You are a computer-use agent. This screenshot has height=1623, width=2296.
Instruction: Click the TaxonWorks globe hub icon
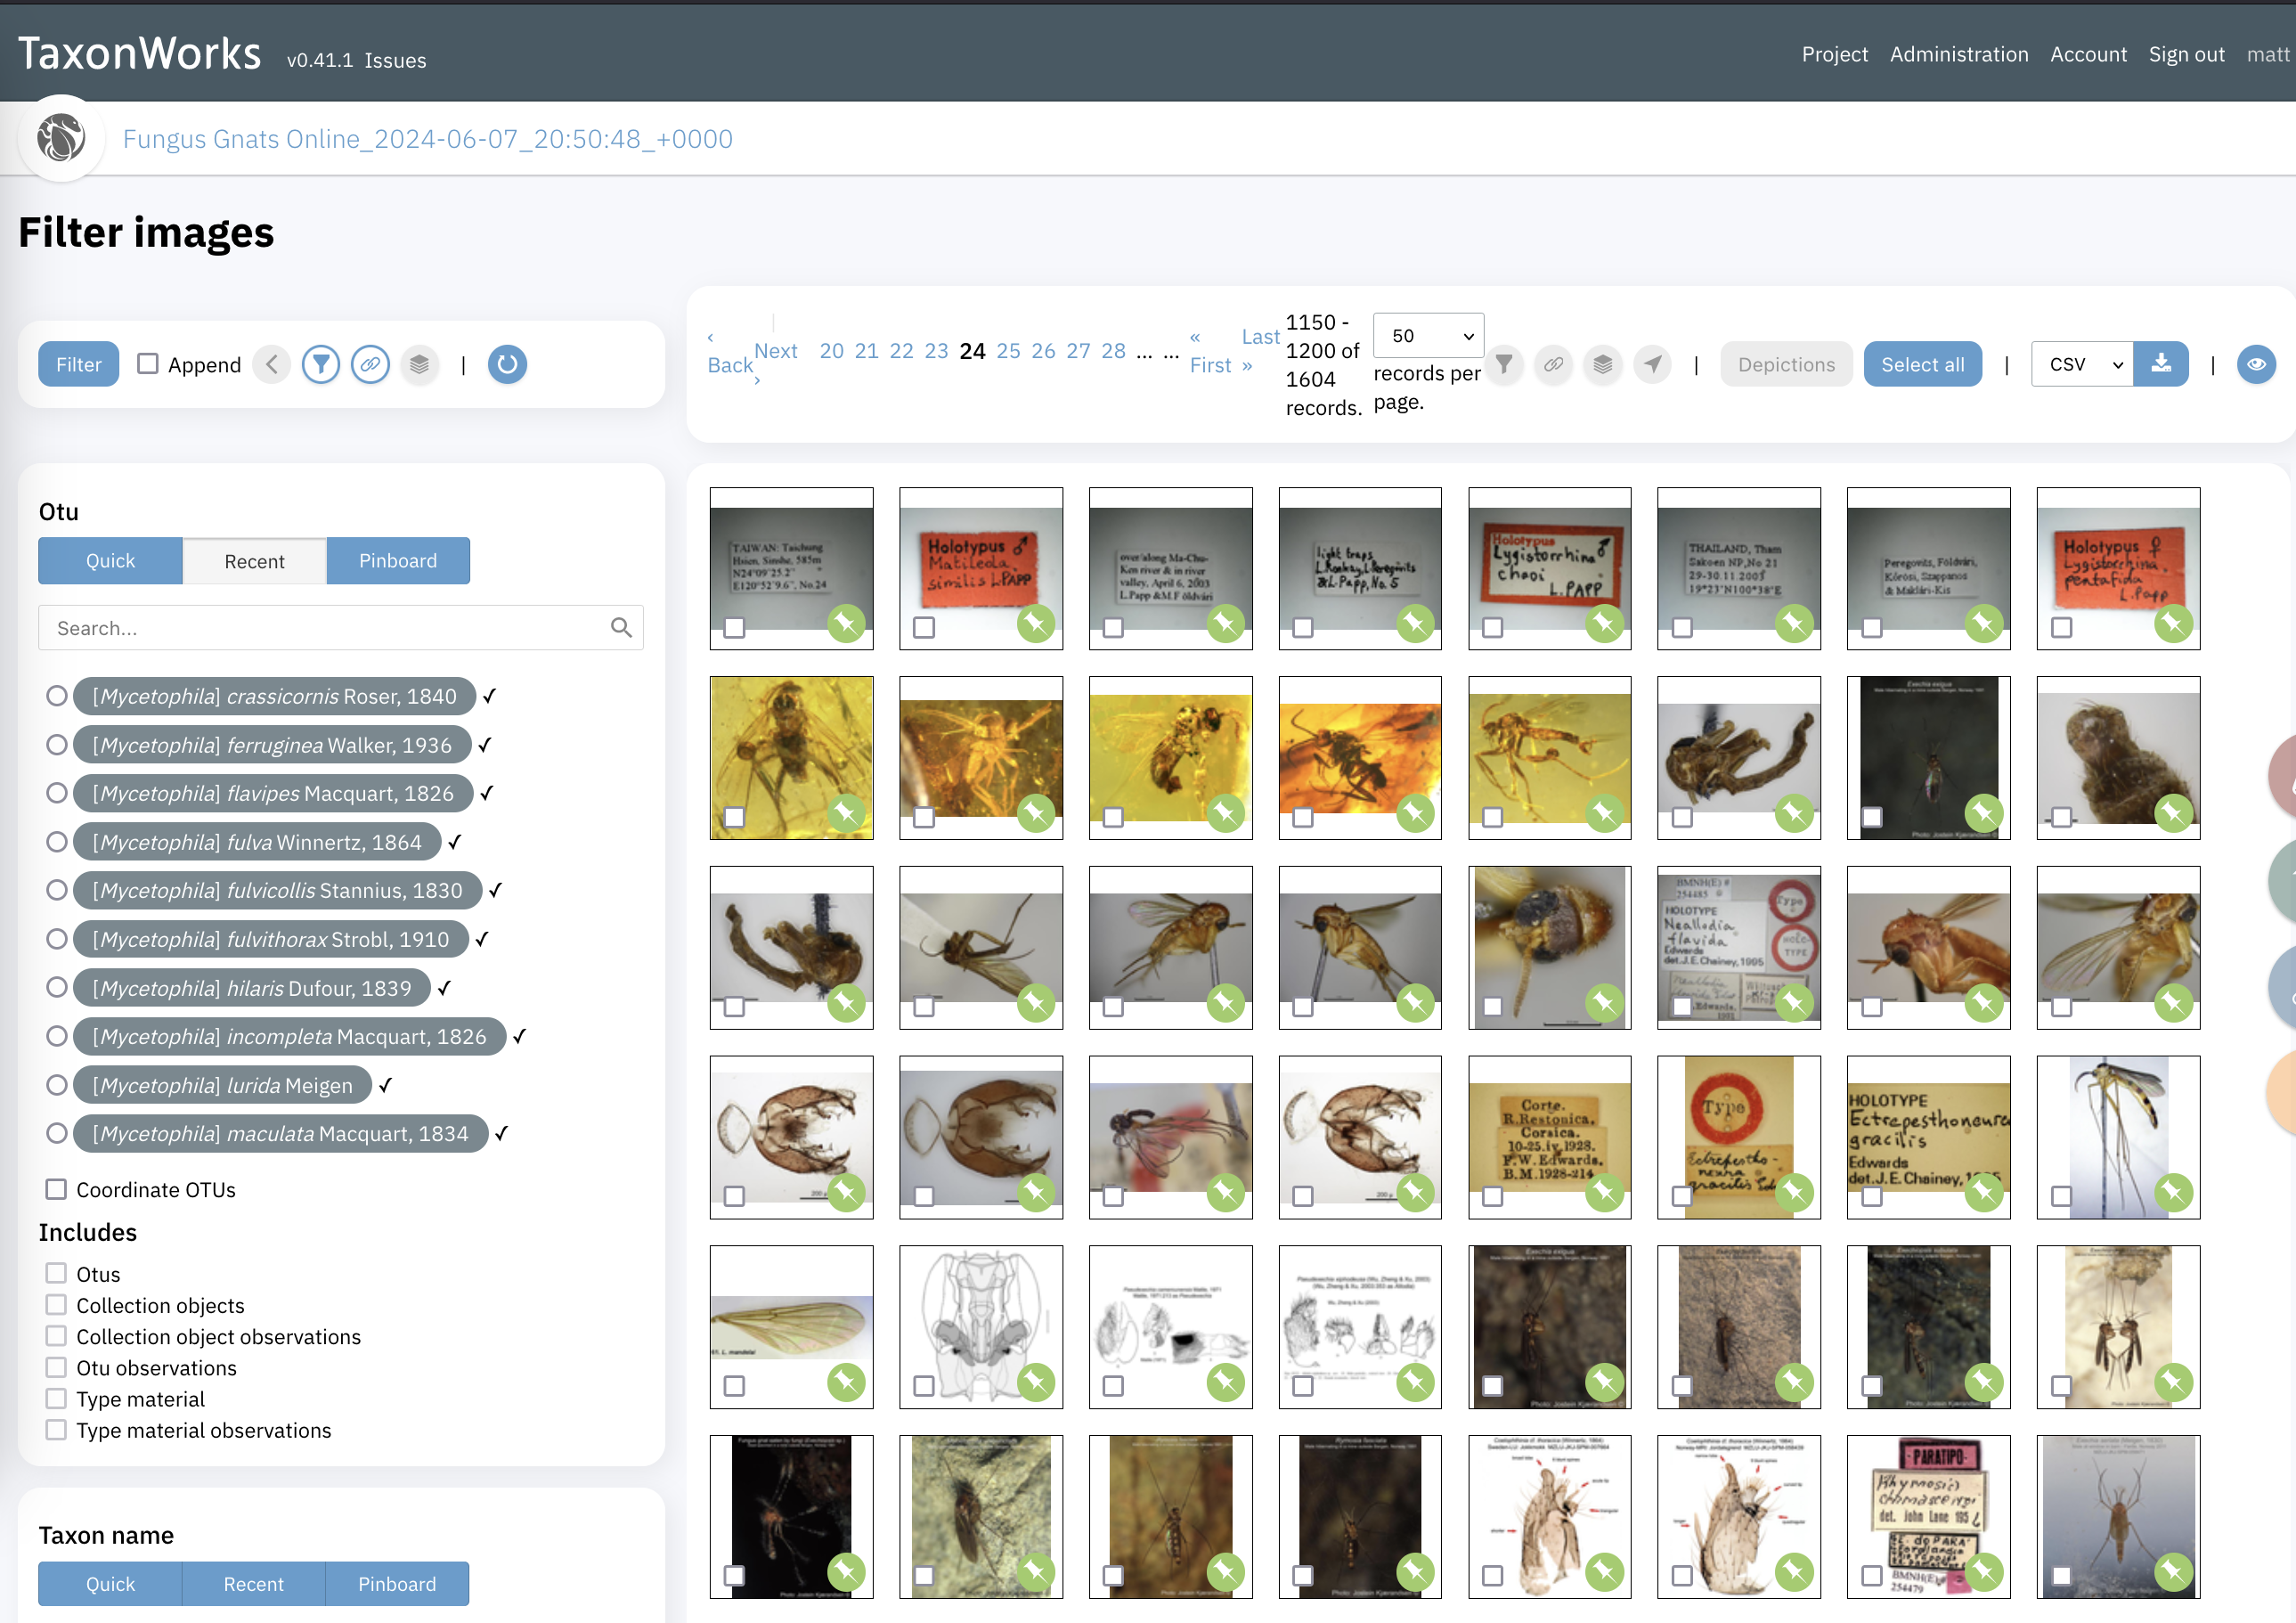point(61,138)
